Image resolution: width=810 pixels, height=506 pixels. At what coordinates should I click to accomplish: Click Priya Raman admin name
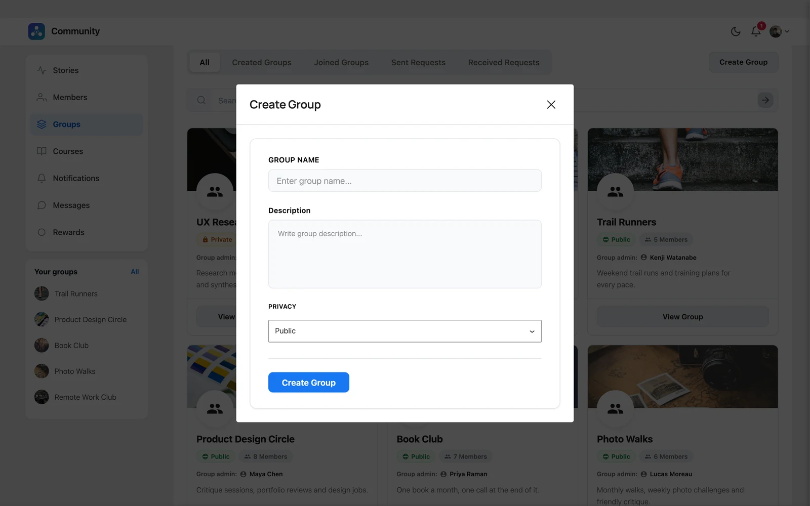468,474
